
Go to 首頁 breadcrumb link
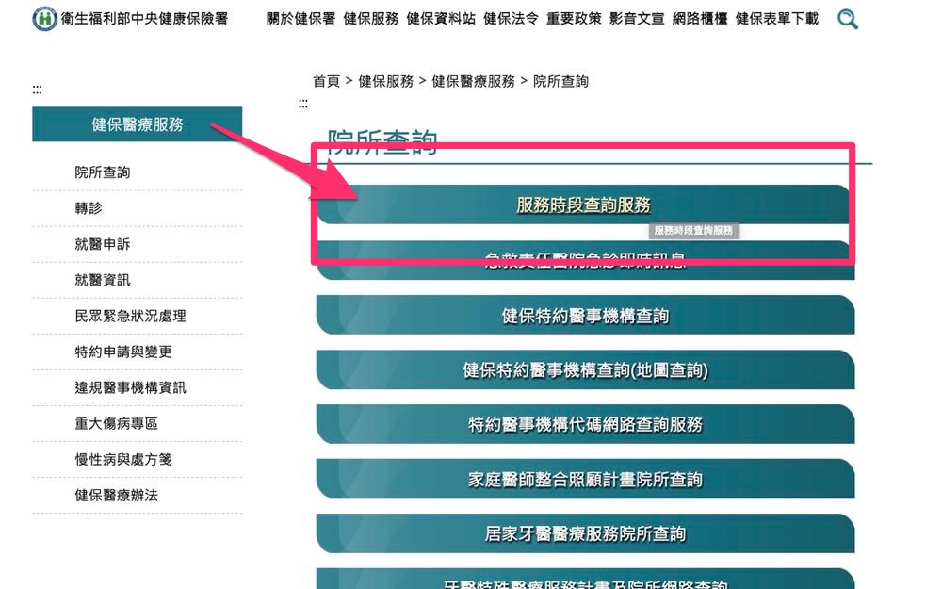pos(326,81)
